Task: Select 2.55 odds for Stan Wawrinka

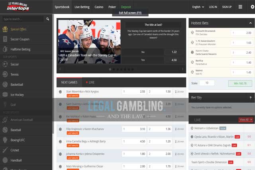Action: click(x=134, y=92)
